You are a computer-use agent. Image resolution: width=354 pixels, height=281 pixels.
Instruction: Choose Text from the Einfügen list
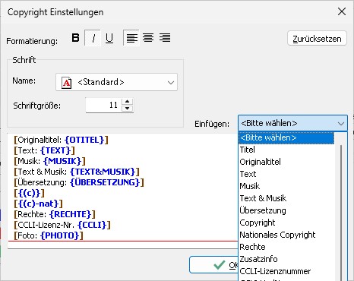tap(286, 174)
